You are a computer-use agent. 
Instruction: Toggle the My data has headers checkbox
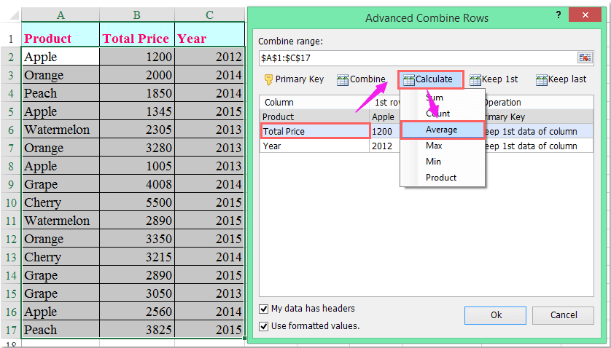pyautogui.click(x=264, y=309)
